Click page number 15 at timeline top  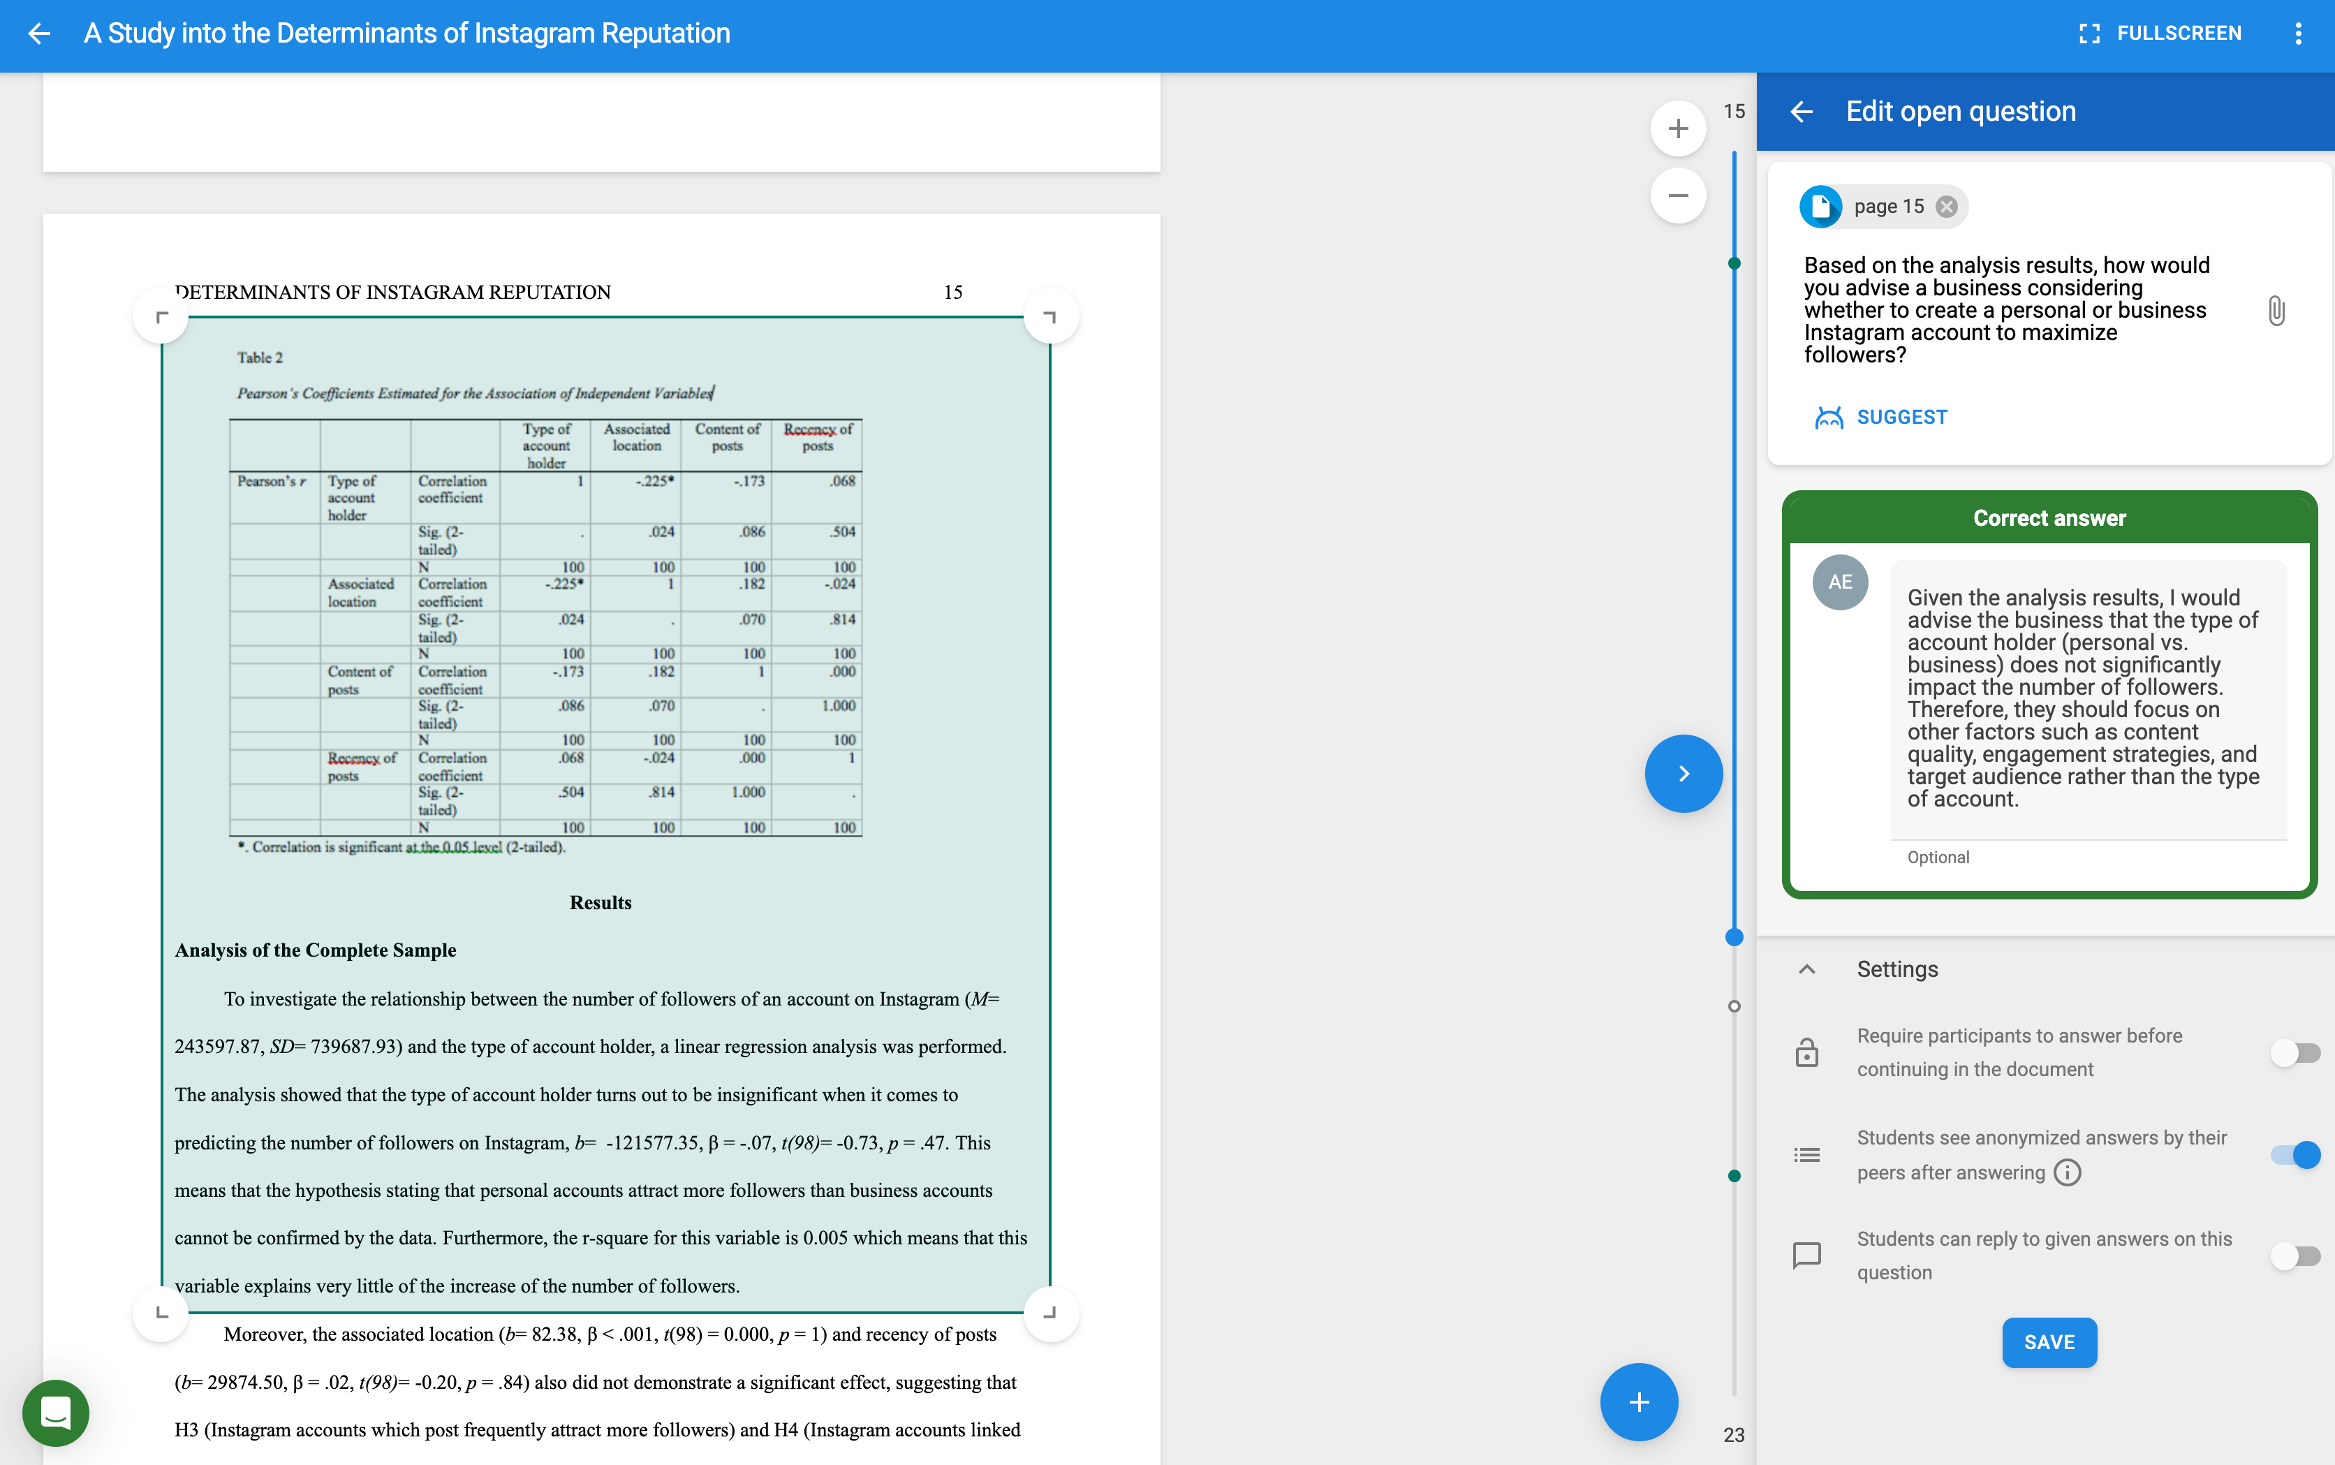pyautogui.click(x=1734, y=112)
